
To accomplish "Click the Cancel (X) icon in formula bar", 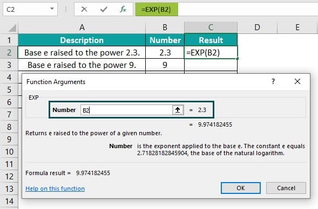I will [84, 9].
